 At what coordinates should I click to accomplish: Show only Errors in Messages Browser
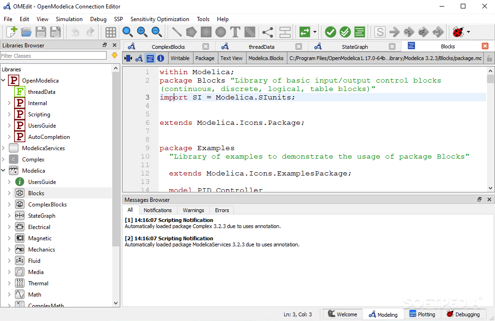[x=222, y=210]
